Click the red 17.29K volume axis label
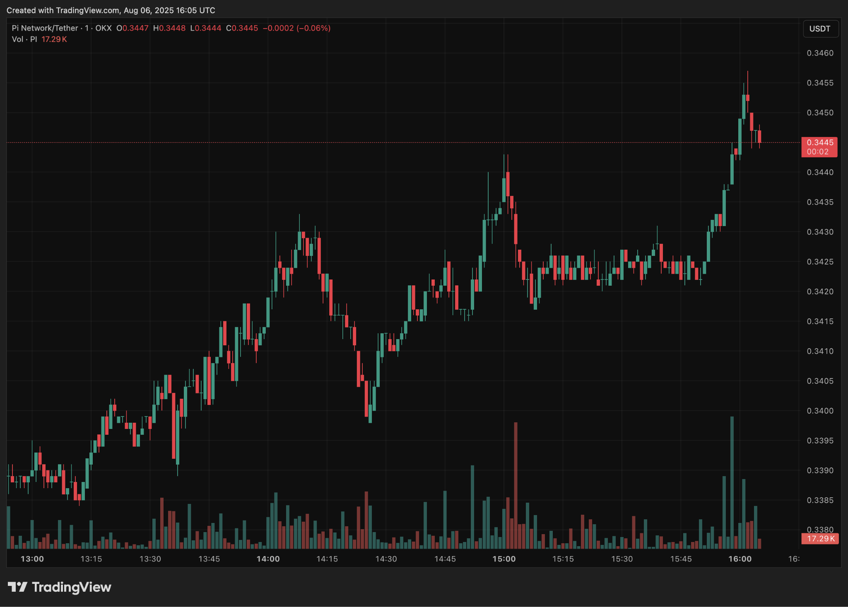Screen dimensions: 848x607 (x=820, y=539)
